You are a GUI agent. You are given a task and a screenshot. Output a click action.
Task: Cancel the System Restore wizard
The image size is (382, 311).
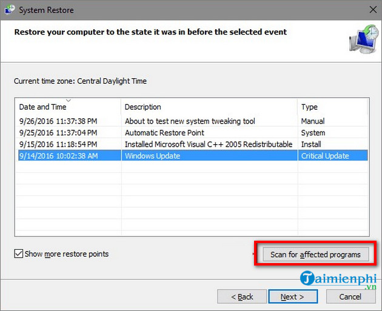350,296
